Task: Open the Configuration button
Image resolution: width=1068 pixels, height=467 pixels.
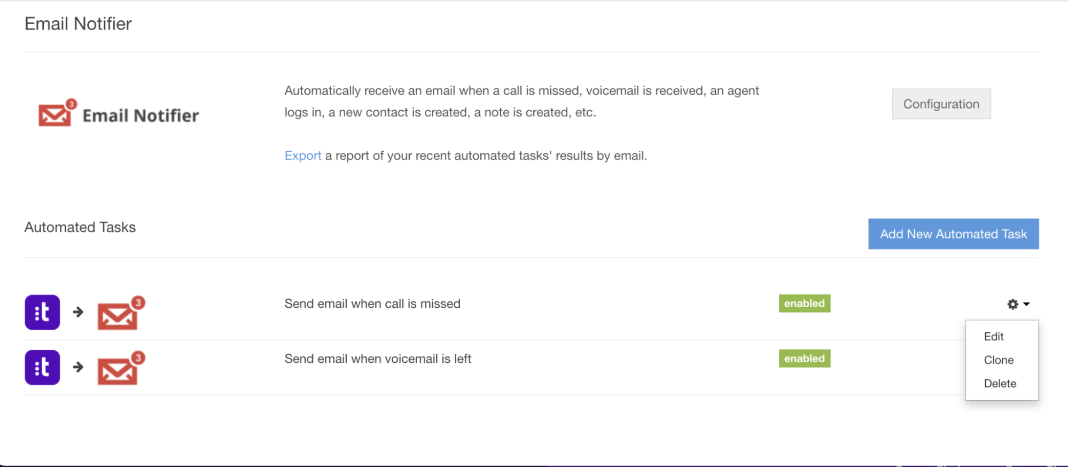Action: pyautogui.click(x=941, y=104)
